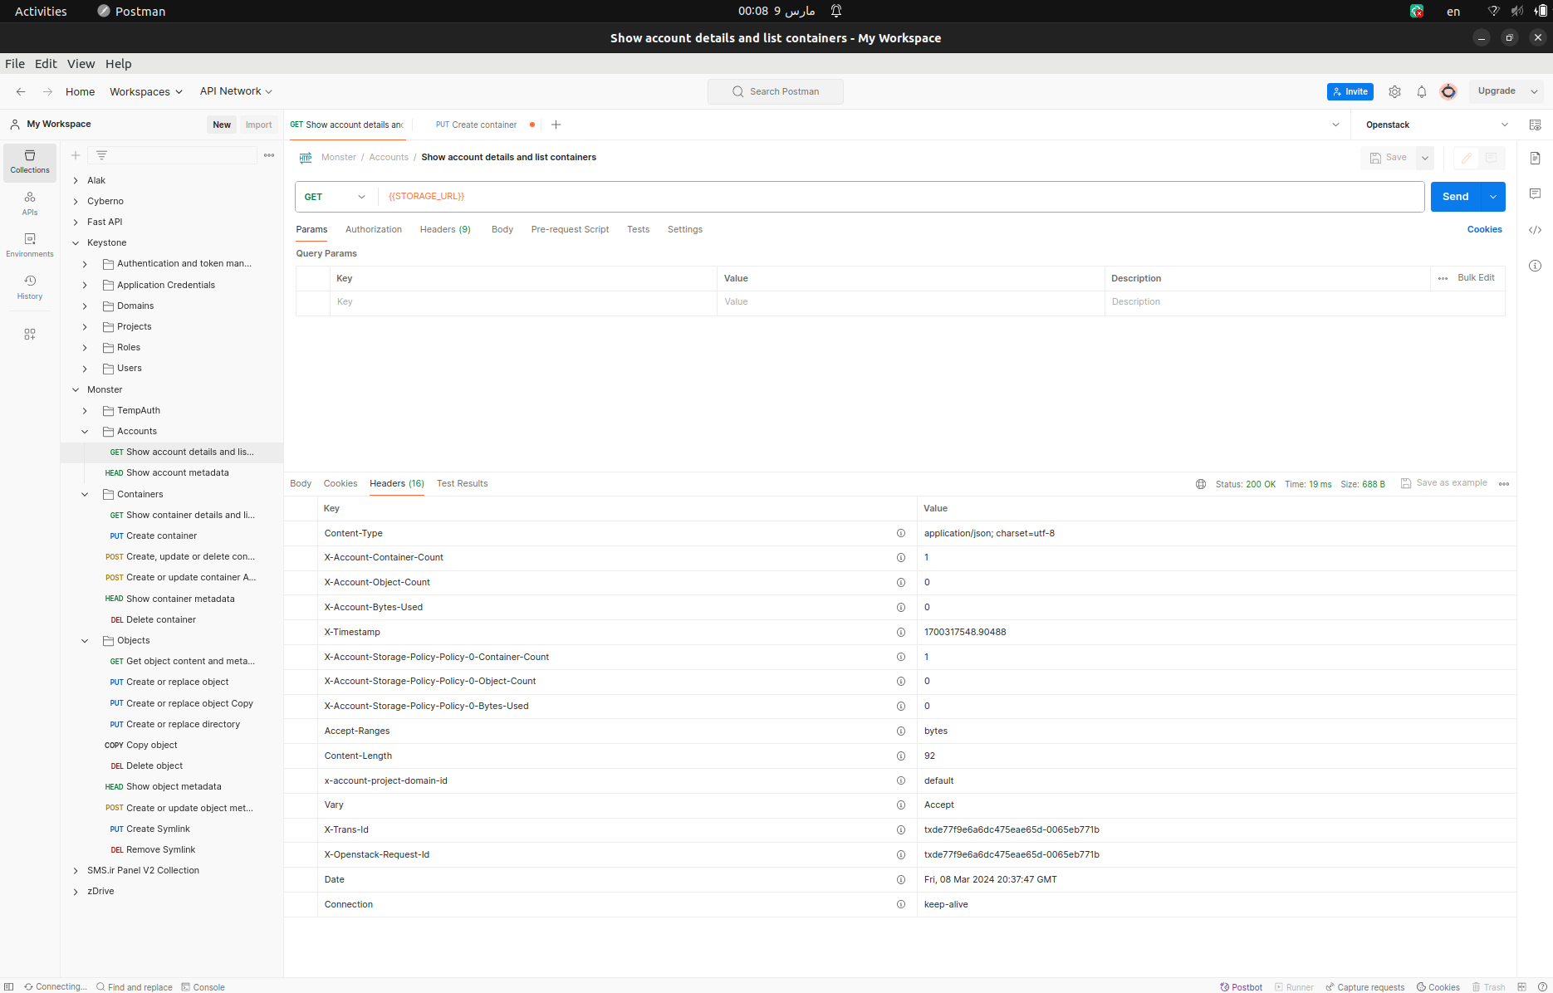The height and width of the screenshot is (993, 1553).
Task: Click Bulk Edit in query params
Action: click(1476, 278)
